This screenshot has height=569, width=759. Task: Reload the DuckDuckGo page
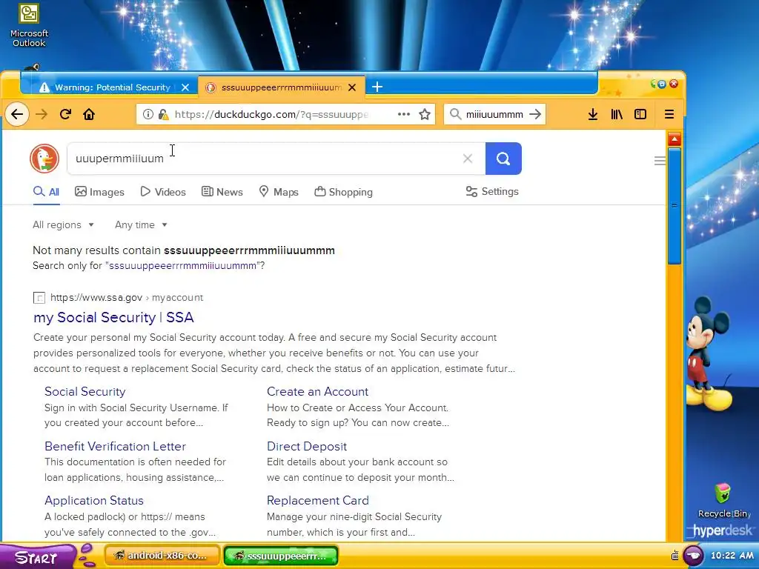65,115
